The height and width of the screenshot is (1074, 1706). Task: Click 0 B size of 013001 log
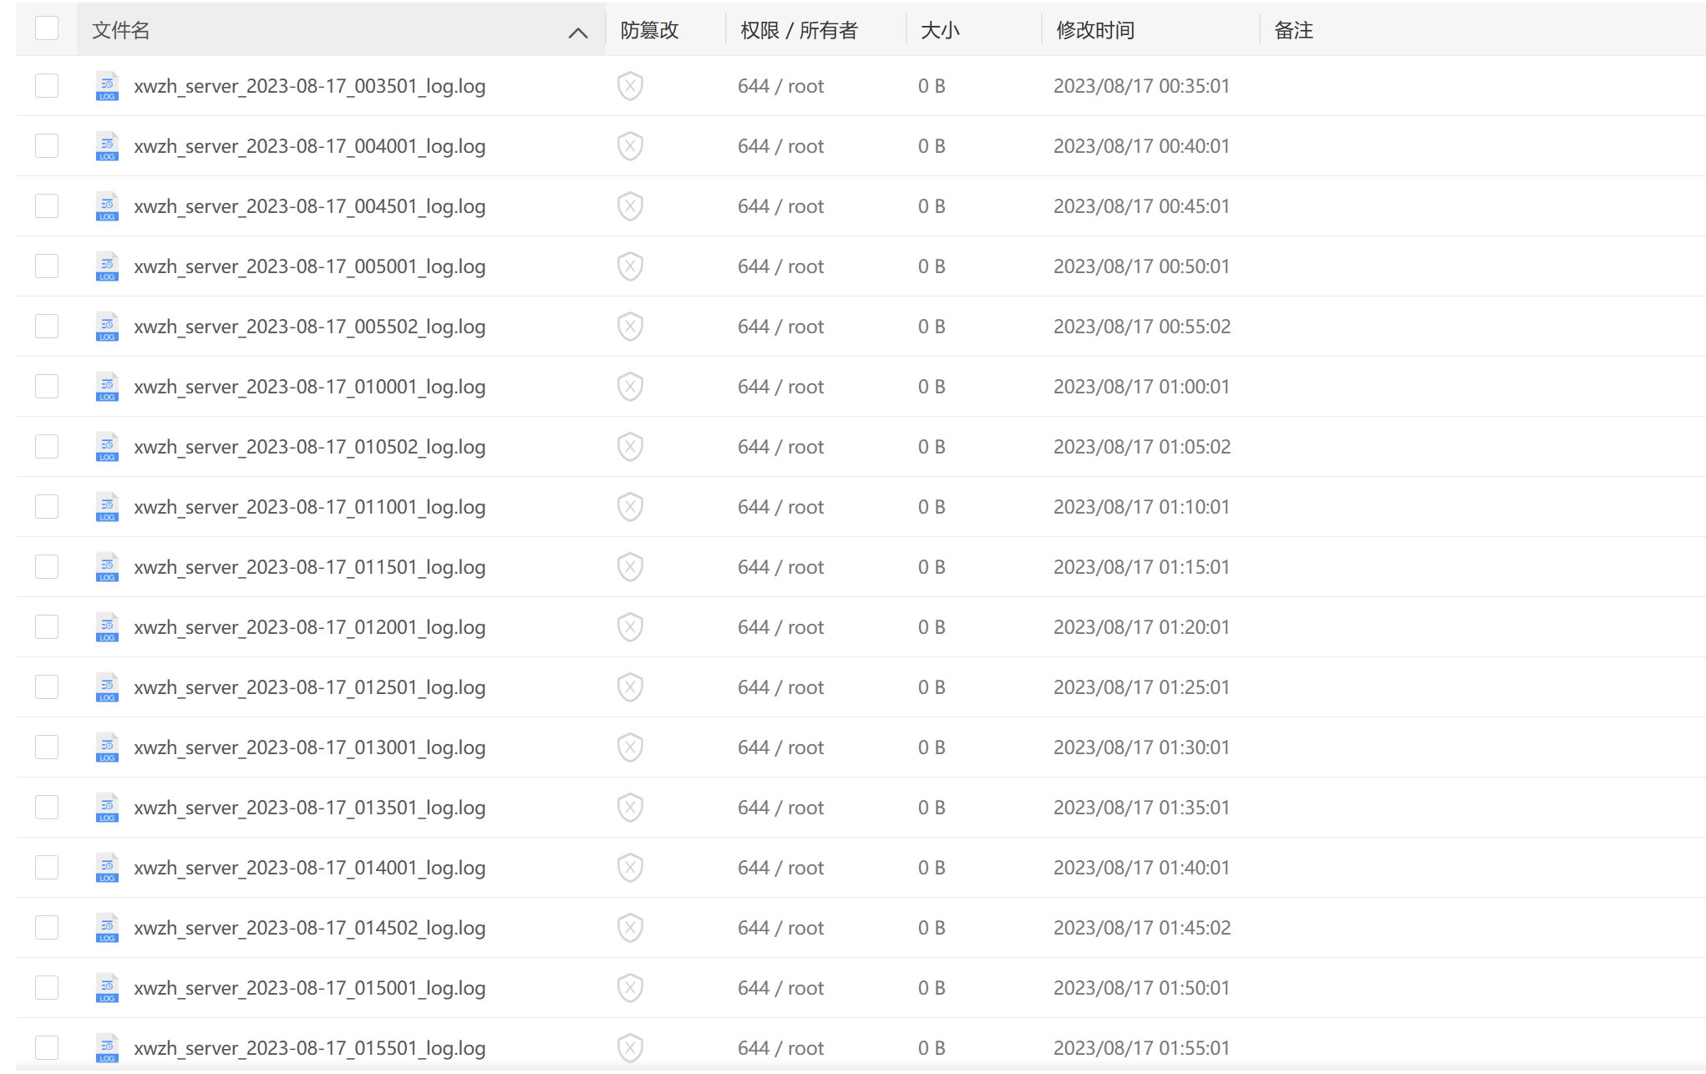(x=932, y=747)
